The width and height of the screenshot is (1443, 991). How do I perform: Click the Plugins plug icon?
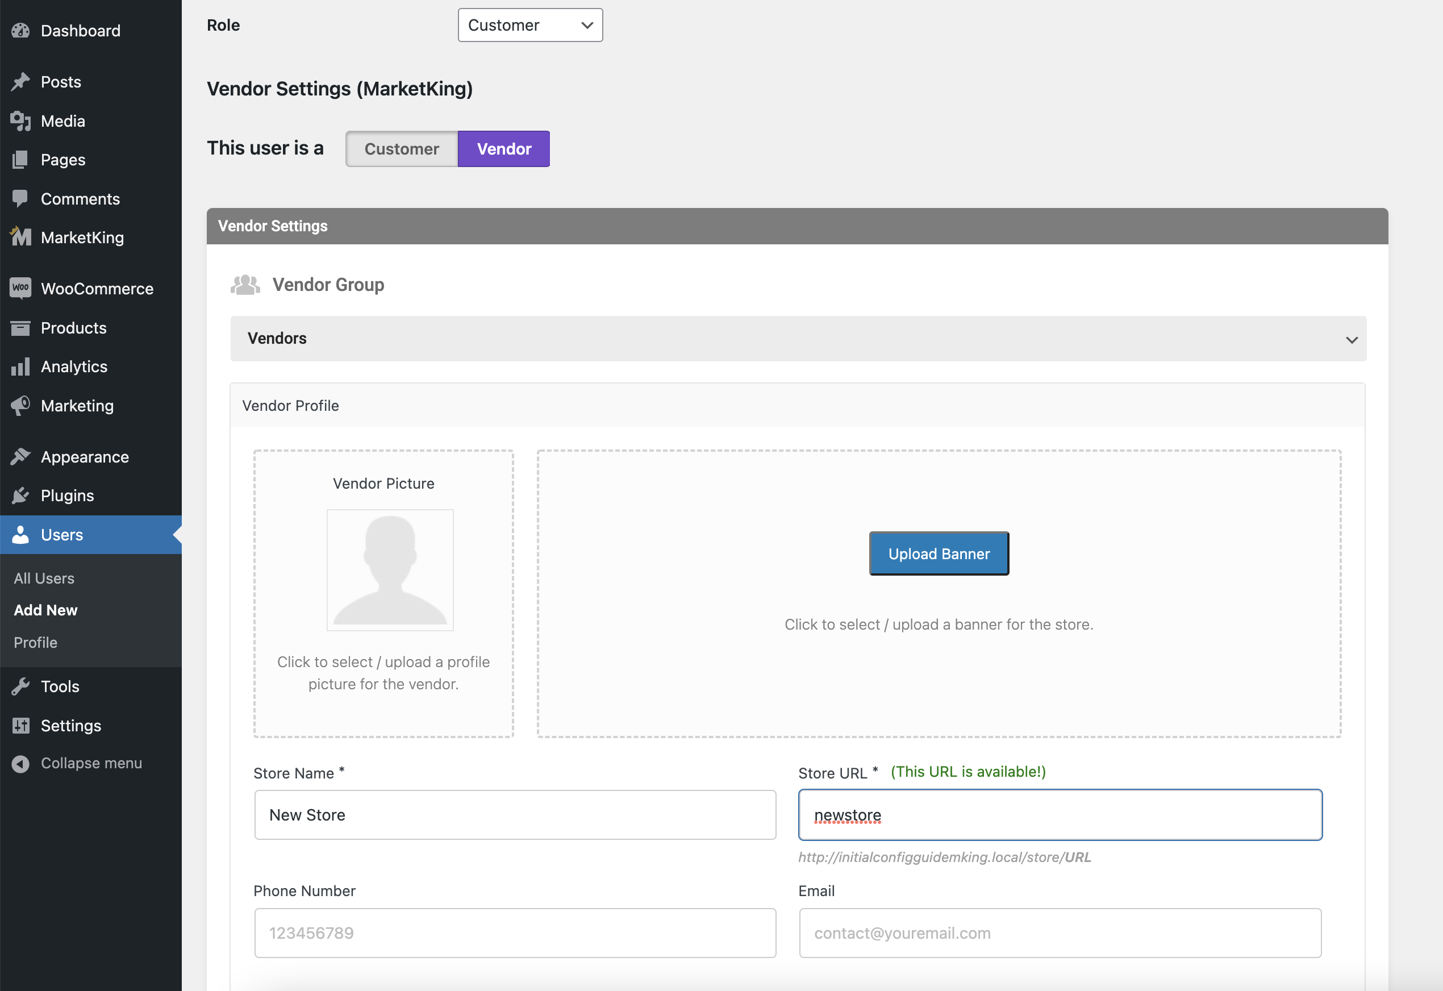tap(20, 496)
